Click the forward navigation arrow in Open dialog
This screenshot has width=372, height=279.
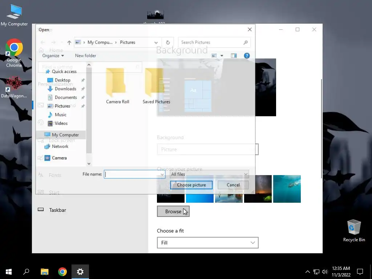54,43
